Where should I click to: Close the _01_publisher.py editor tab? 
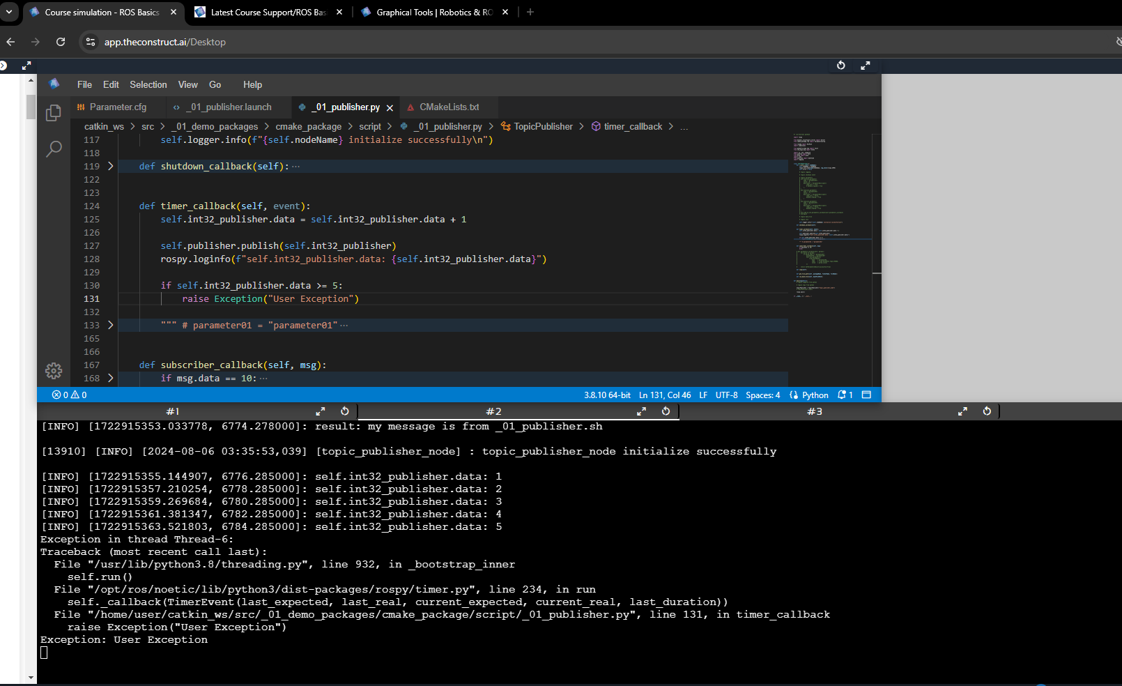click(390, 107)
